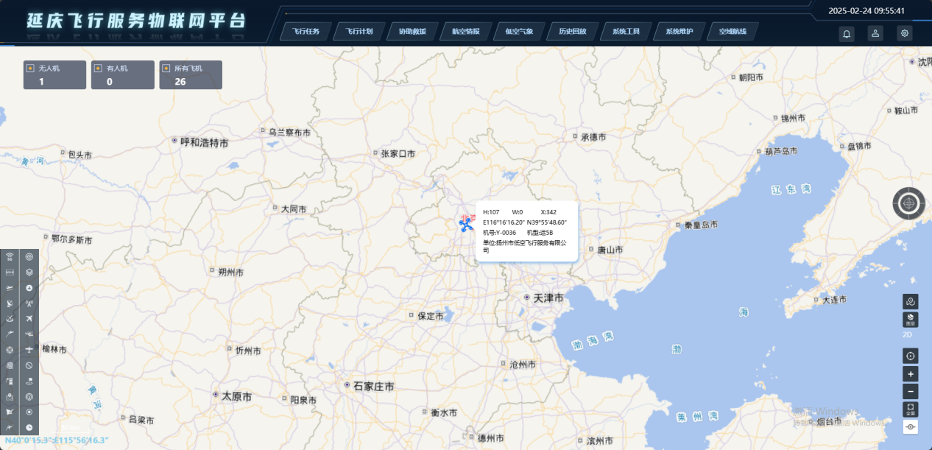932x450 pixels.
Task: Open the 飞行任务 menu tab
Action: (x=306, y=32)
